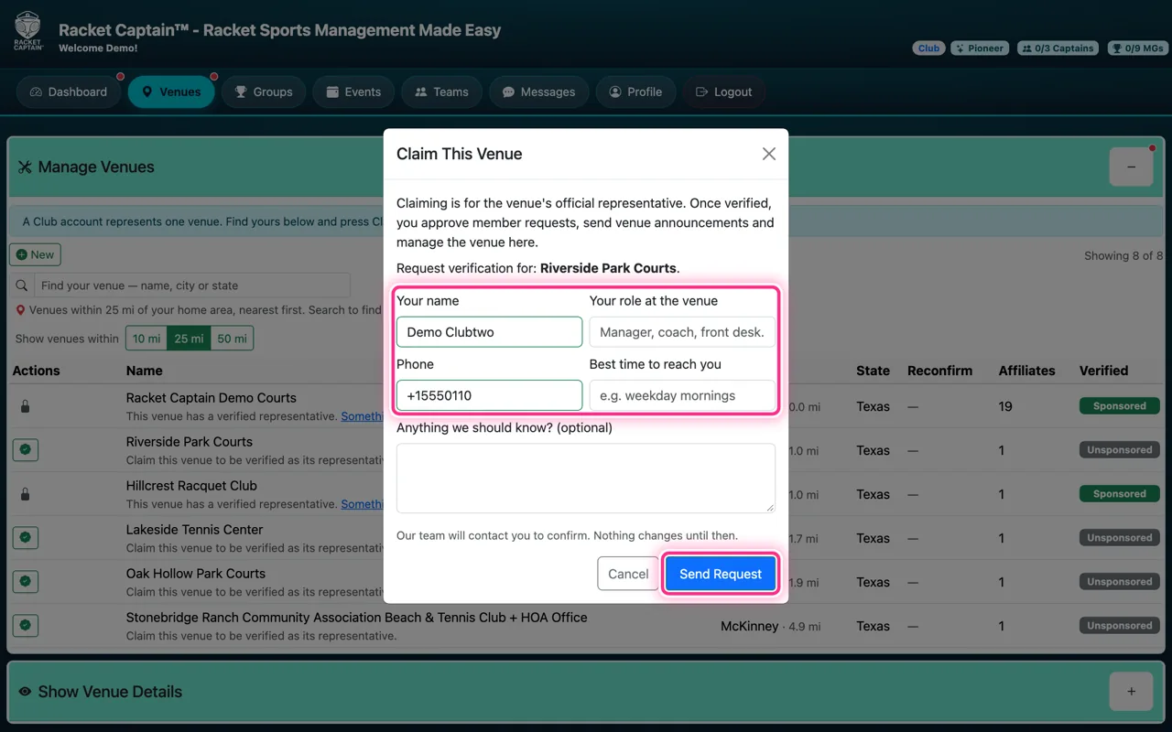
Task: Click into the Phone field
Action: pyautogui.click(x=489, y=395)
